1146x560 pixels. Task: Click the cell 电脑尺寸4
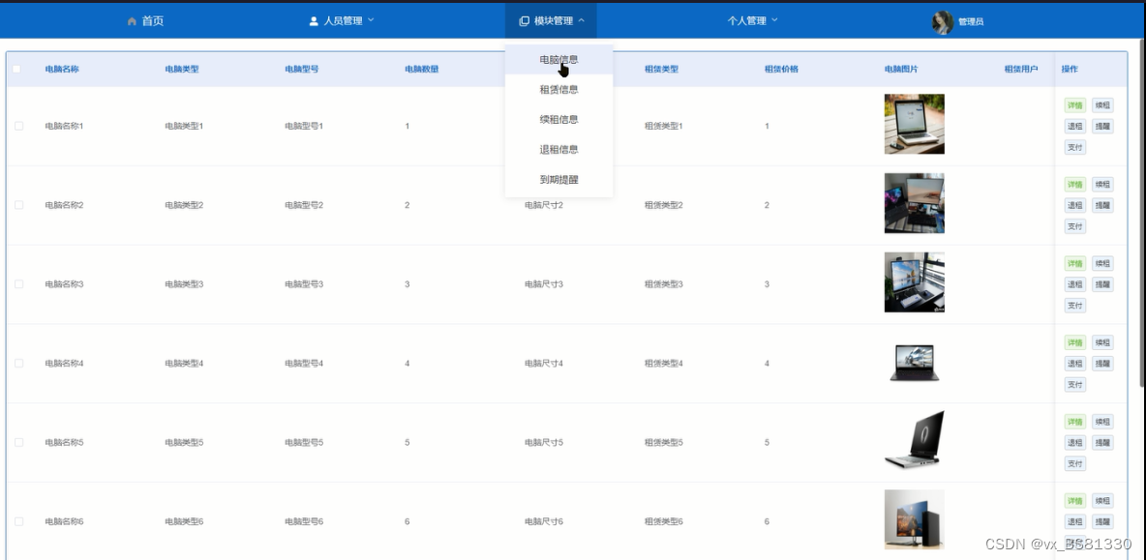pos(544,363)
